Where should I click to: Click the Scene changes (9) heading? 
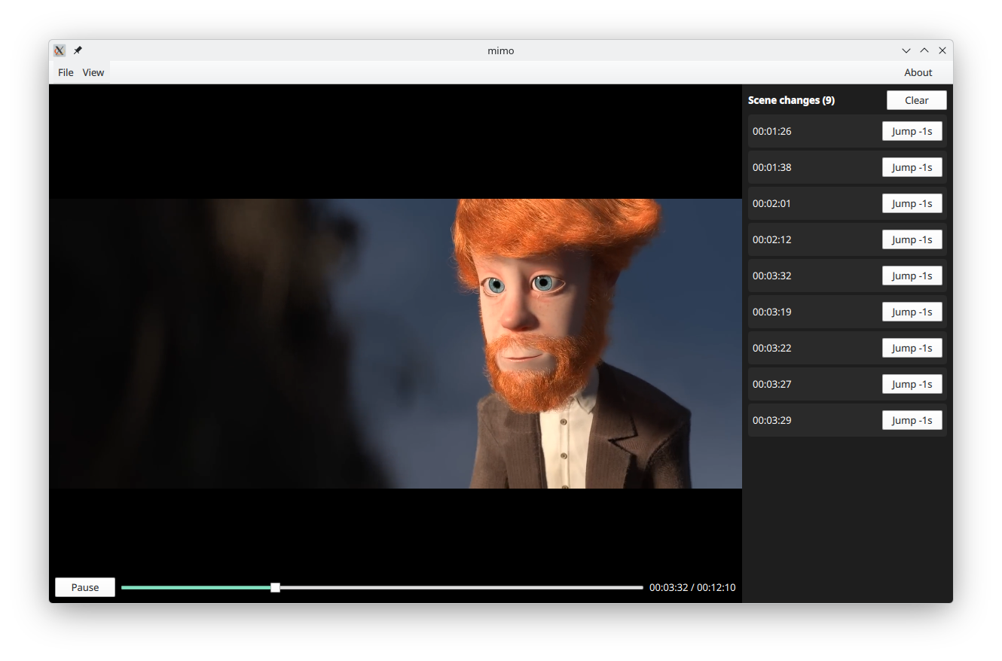click(791, 100)
